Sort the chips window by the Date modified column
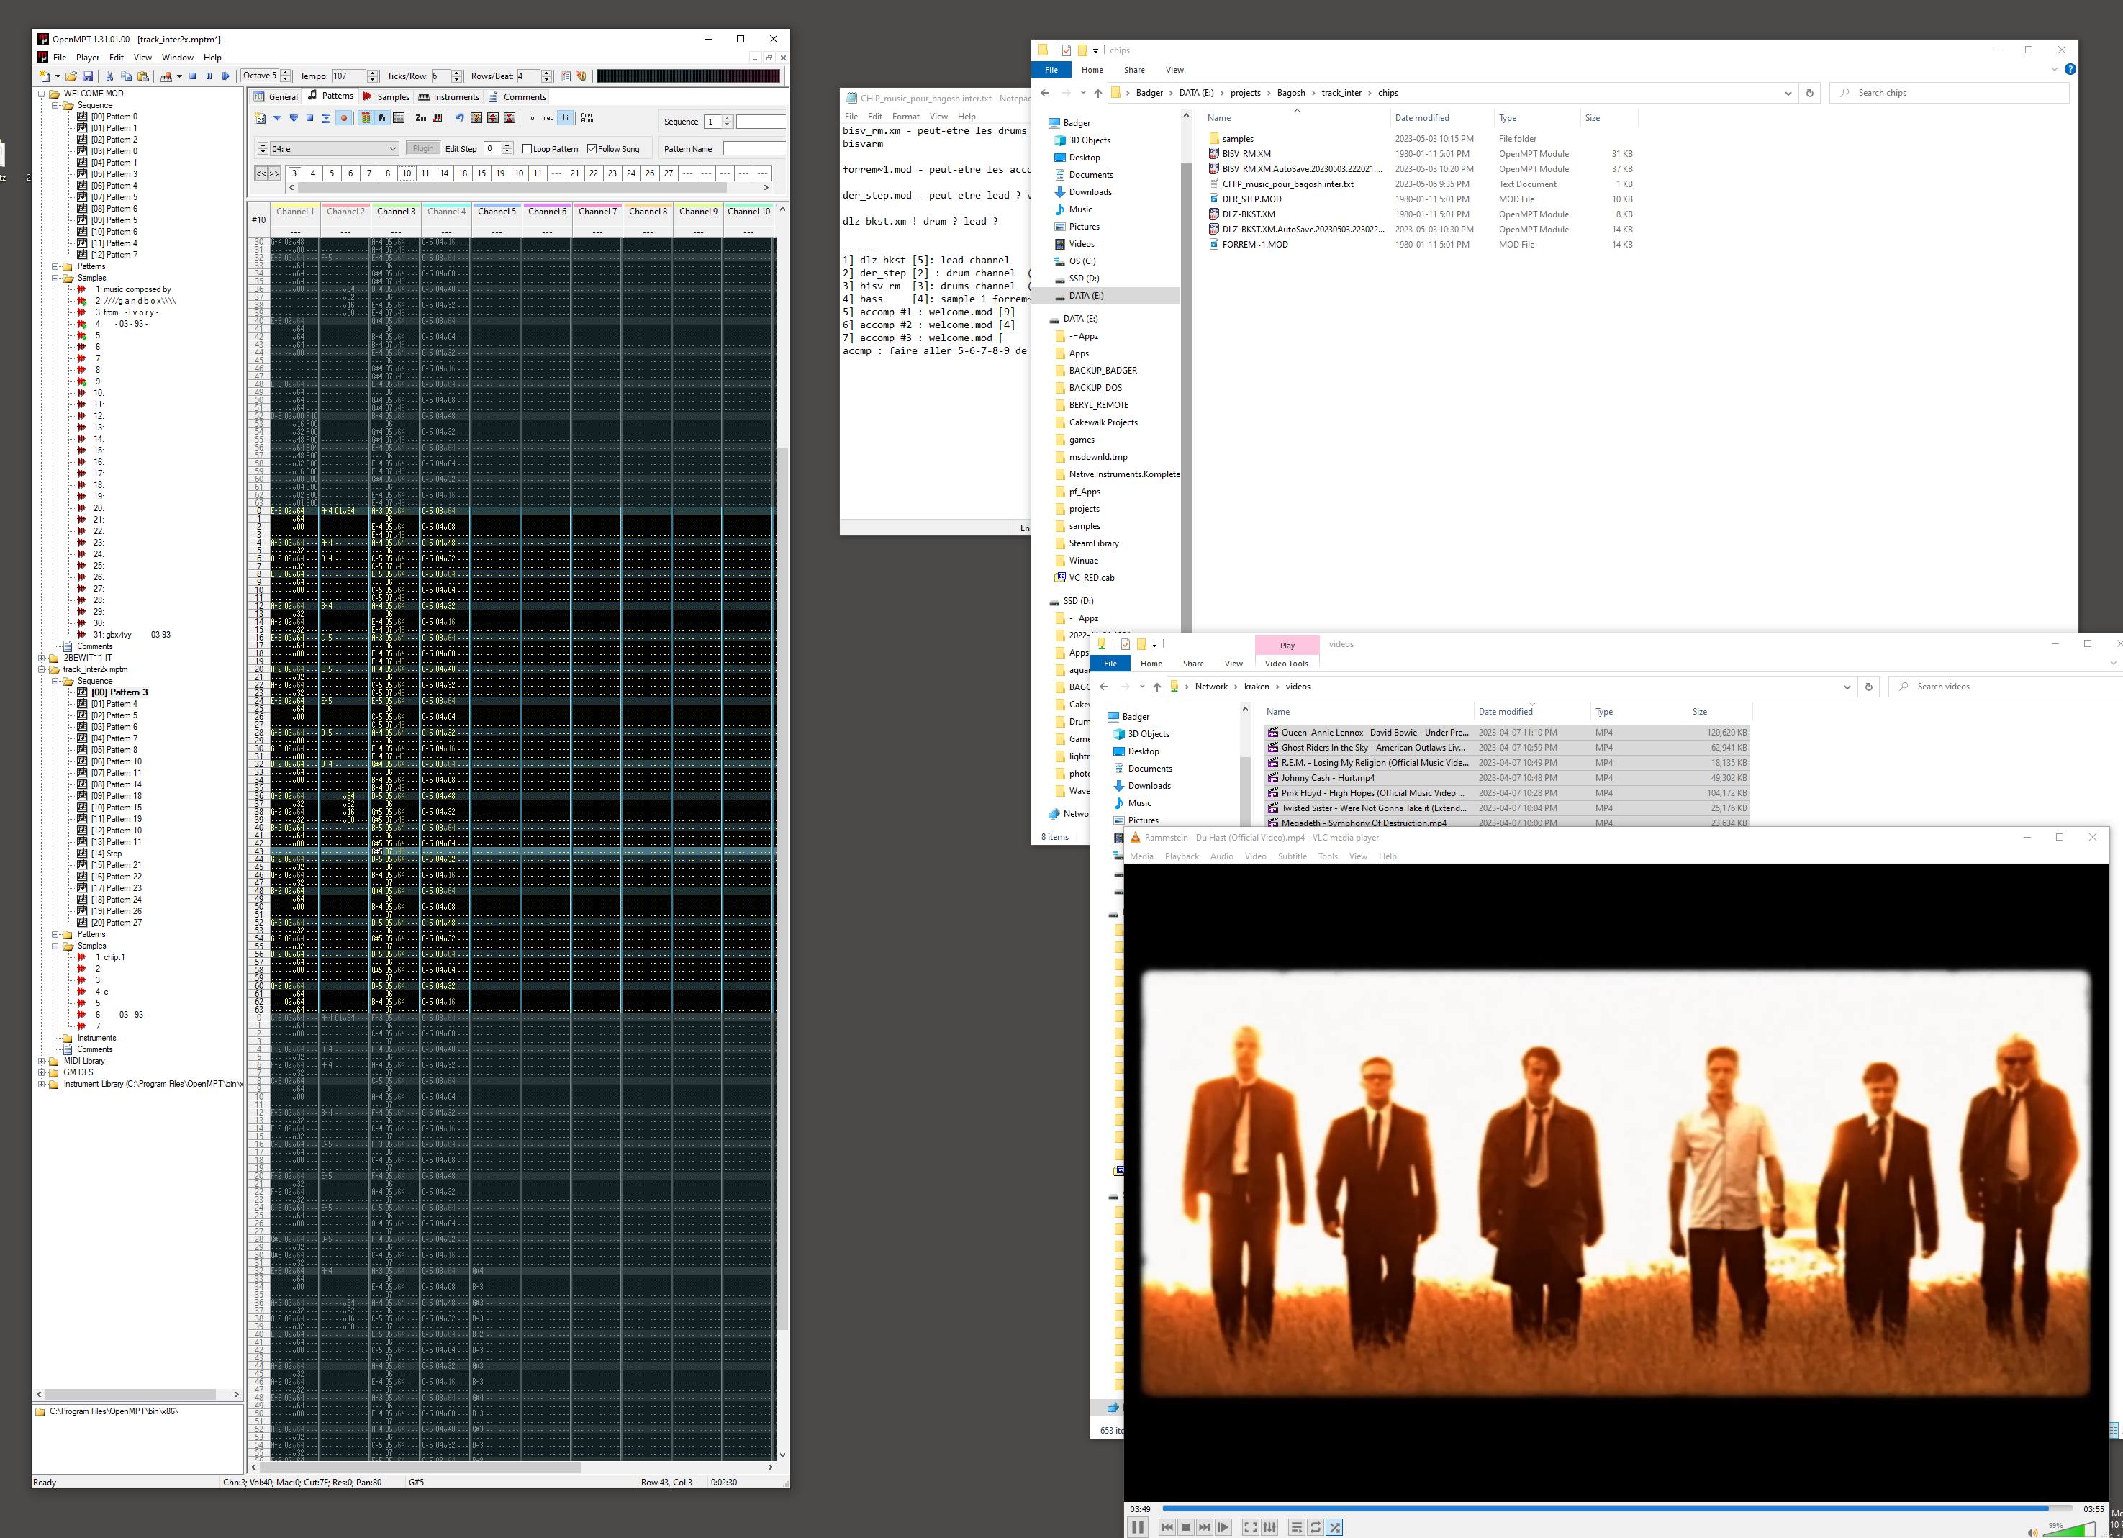This screenshot has width=2123, height=1538. pyautogui.click(x=1422, y=118)
